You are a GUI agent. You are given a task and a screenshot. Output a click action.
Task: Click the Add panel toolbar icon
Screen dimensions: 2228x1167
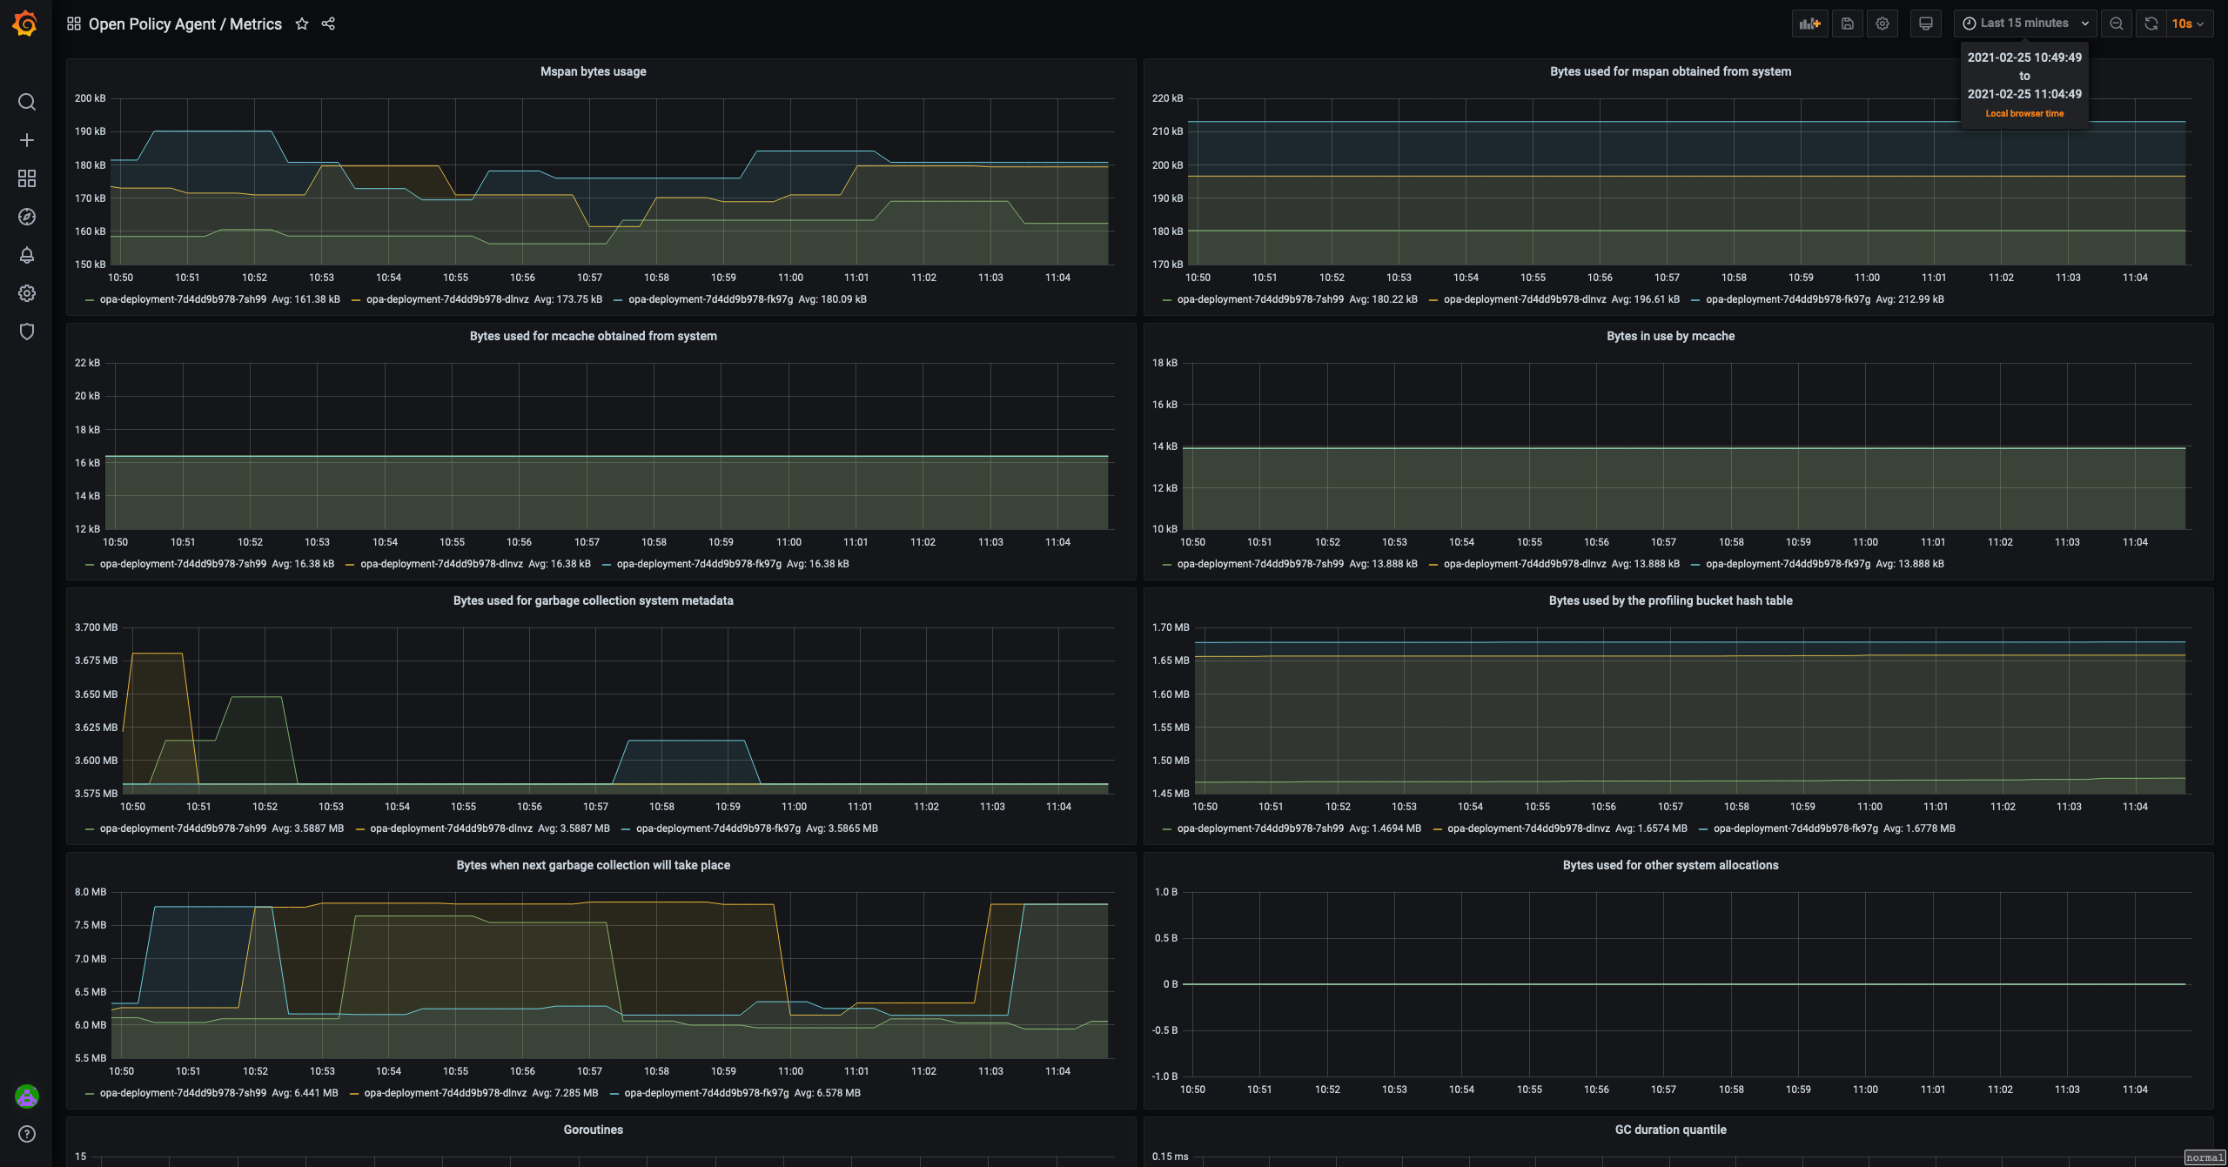1810,23
